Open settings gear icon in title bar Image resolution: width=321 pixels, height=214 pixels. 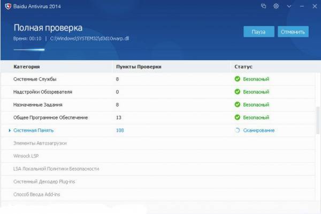pos(276,6)
